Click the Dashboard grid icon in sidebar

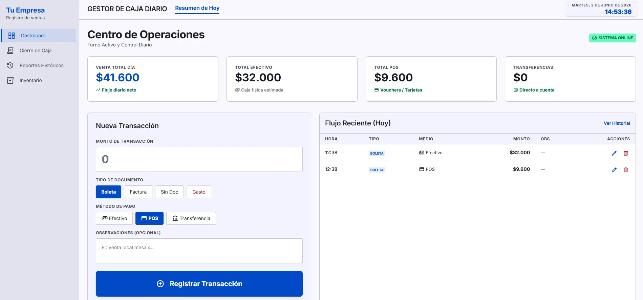[x=12, y=36]
